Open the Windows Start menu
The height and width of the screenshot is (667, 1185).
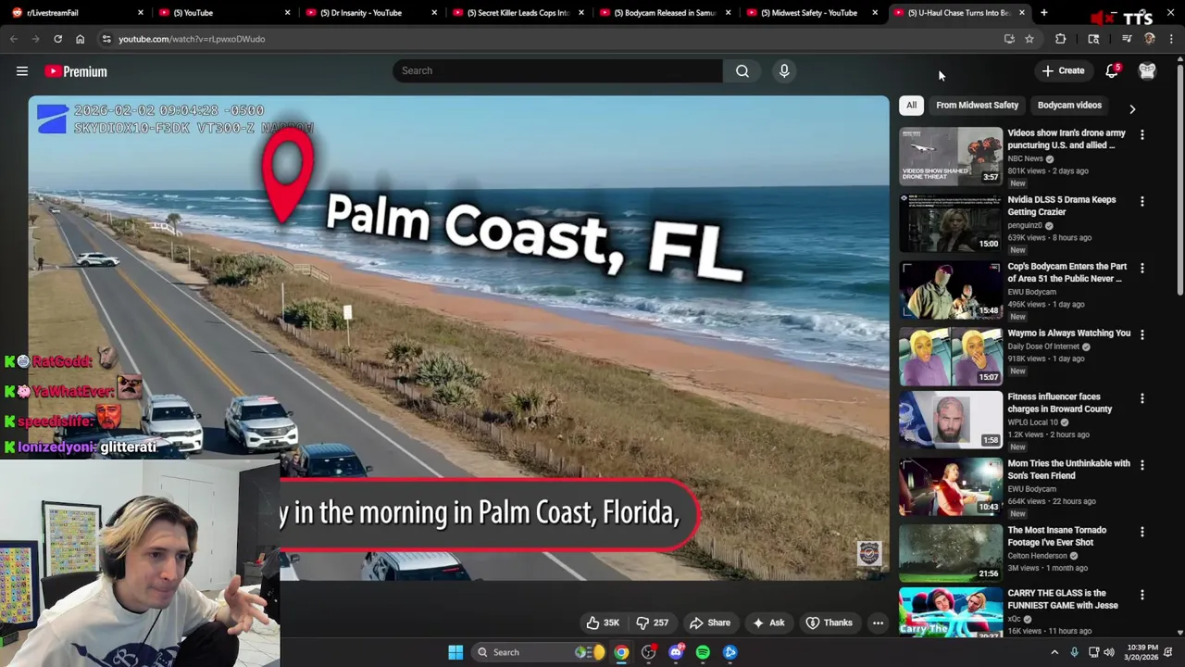[455, 652]
